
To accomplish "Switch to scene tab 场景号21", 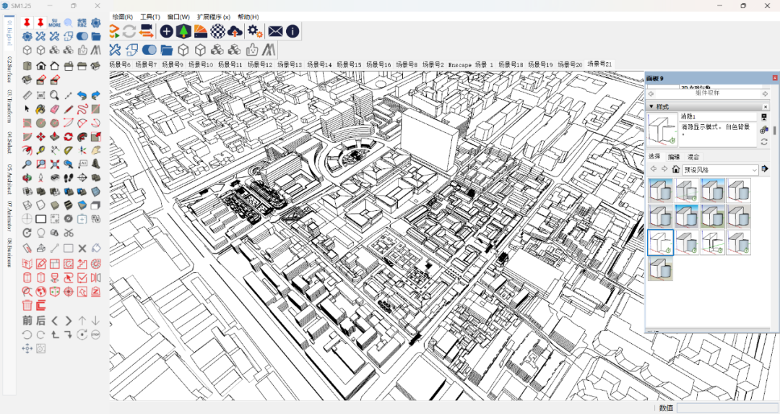I will tap(599, 64).
